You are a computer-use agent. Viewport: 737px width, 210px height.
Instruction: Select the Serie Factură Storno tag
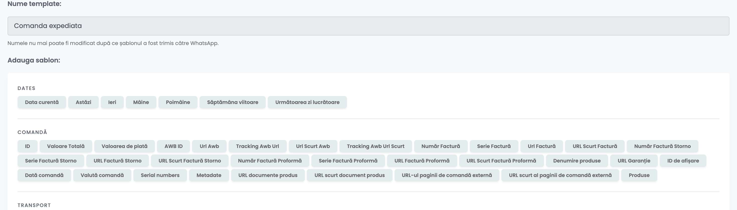(51, 161)
